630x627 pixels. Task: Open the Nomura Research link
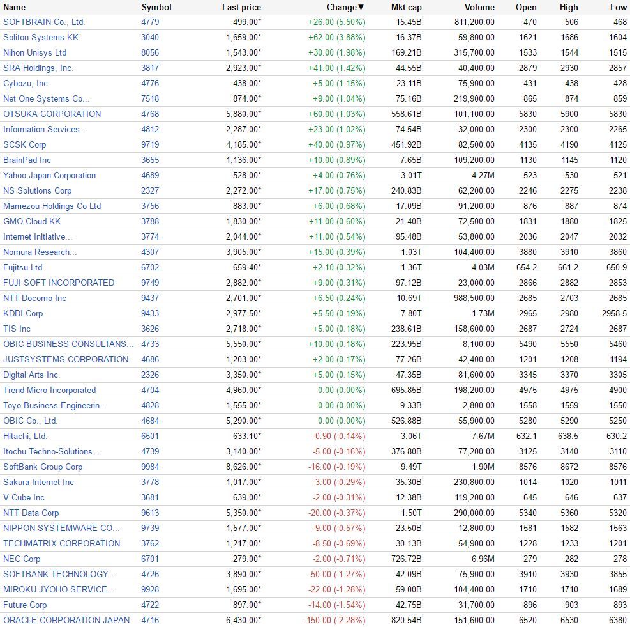point(40,252)
